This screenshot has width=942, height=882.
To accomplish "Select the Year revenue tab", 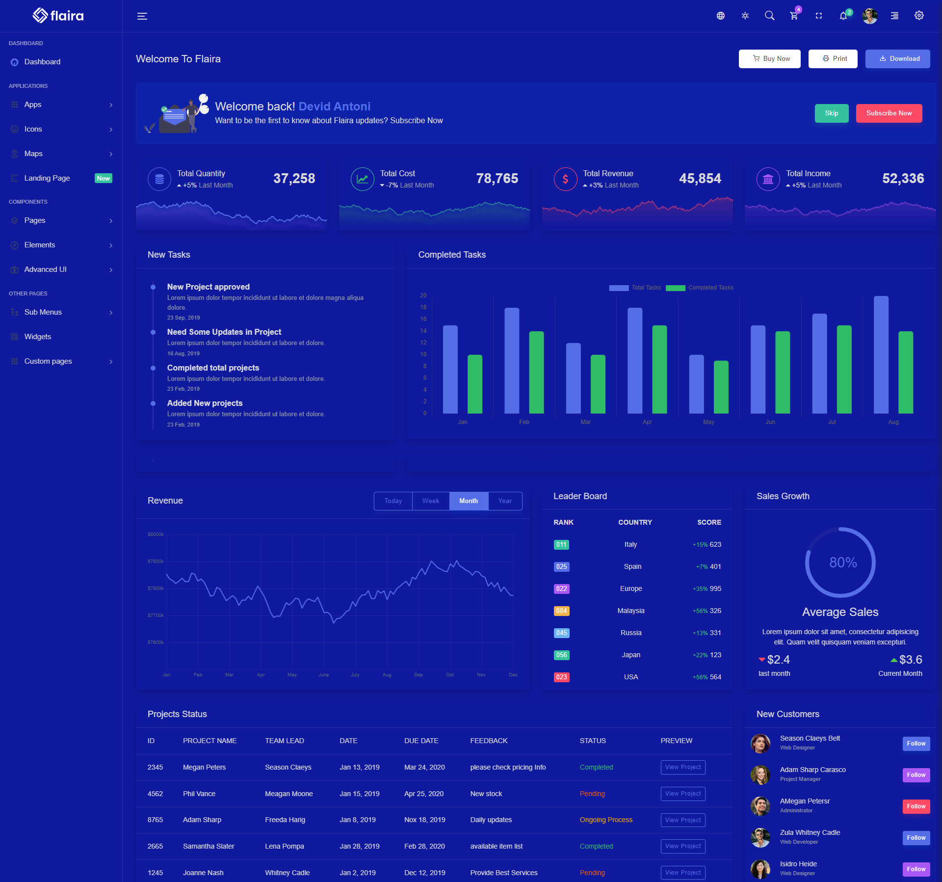I will tap(504, 501).
